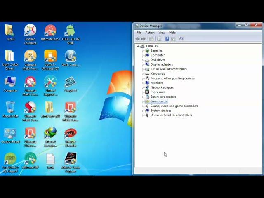
Task: Launch the Internet Download Manager shortcut
Action: [50, 137]
